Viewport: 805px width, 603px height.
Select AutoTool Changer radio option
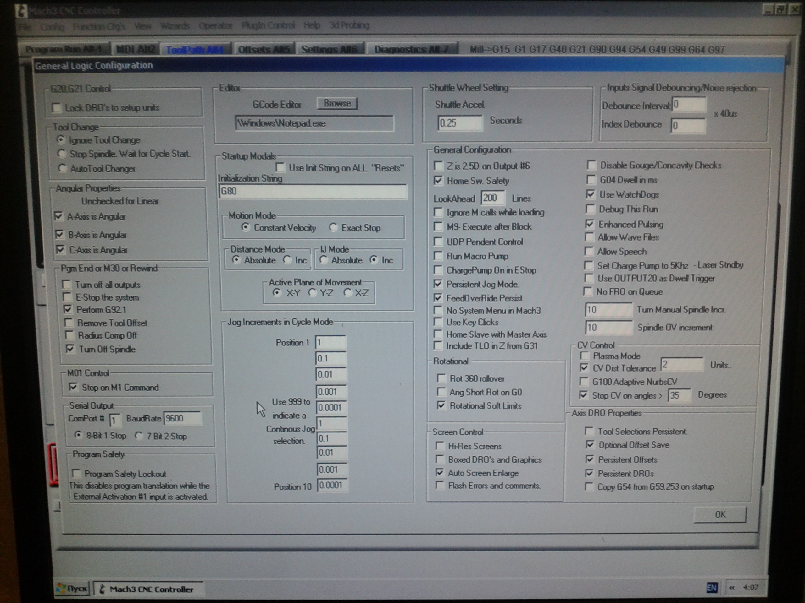[62, 168]
